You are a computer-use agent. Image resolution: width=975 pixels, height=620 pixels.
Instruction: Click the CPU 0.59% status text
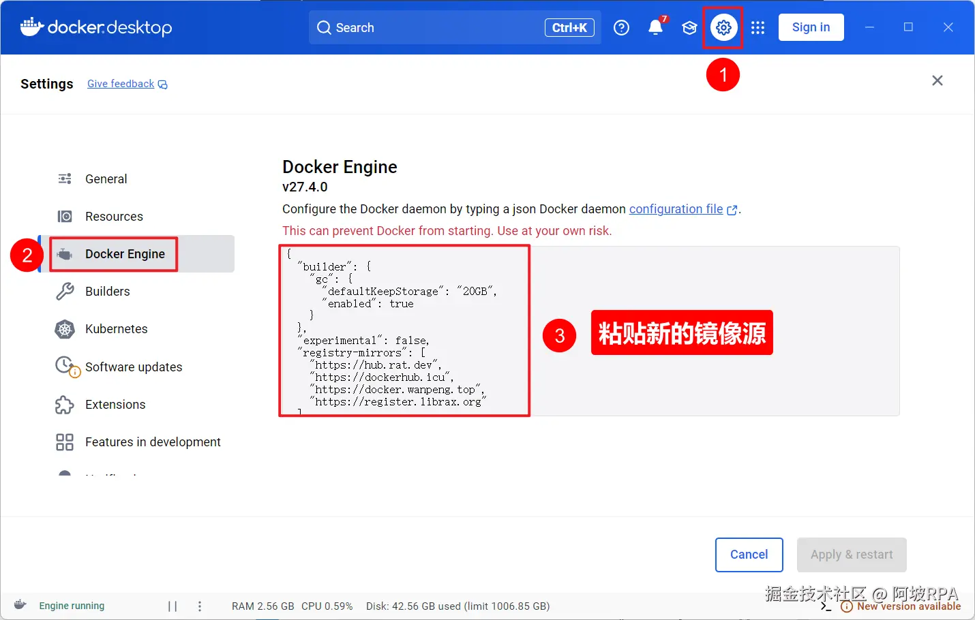pos(327,606)
